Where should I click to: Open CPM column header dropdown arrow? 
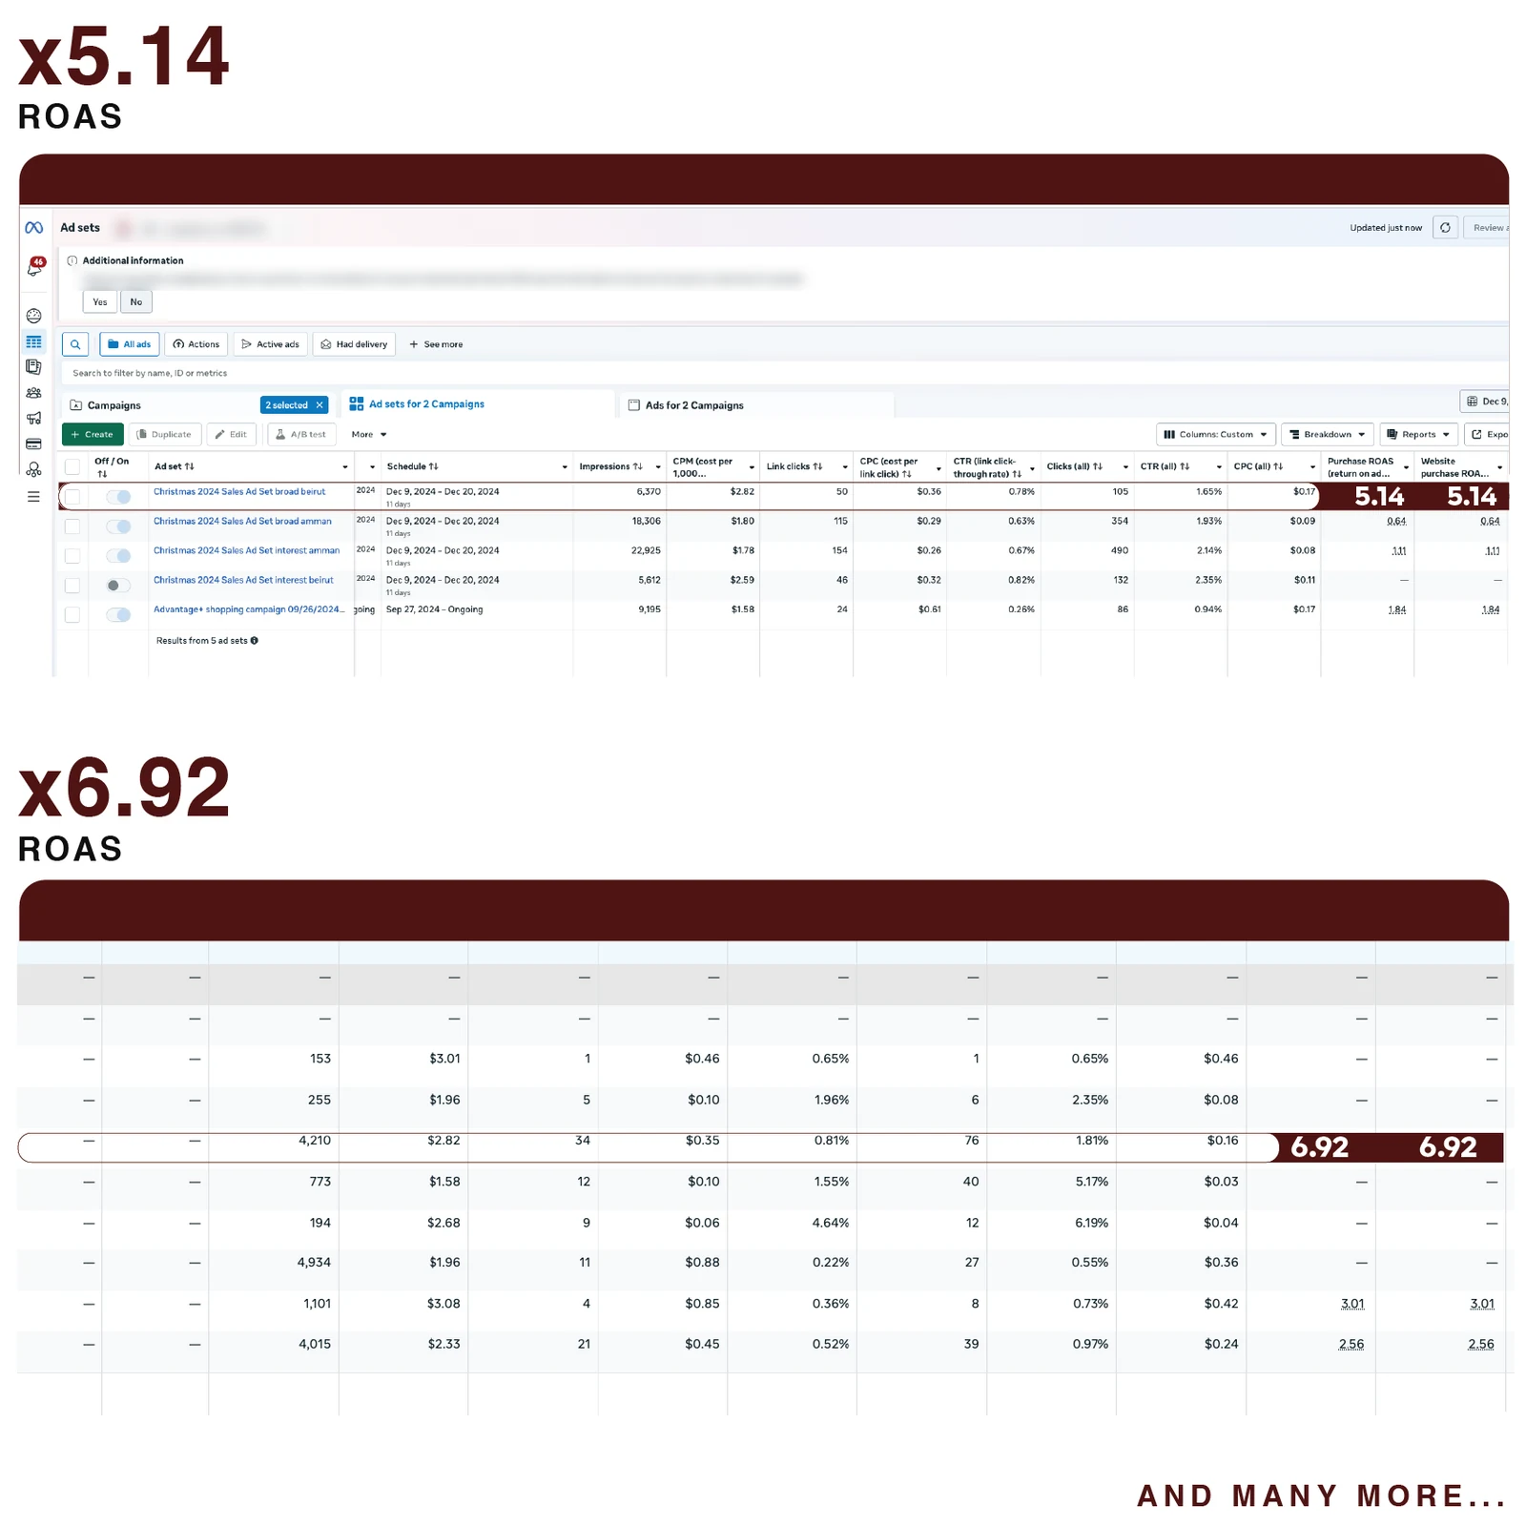pos(752,467)
